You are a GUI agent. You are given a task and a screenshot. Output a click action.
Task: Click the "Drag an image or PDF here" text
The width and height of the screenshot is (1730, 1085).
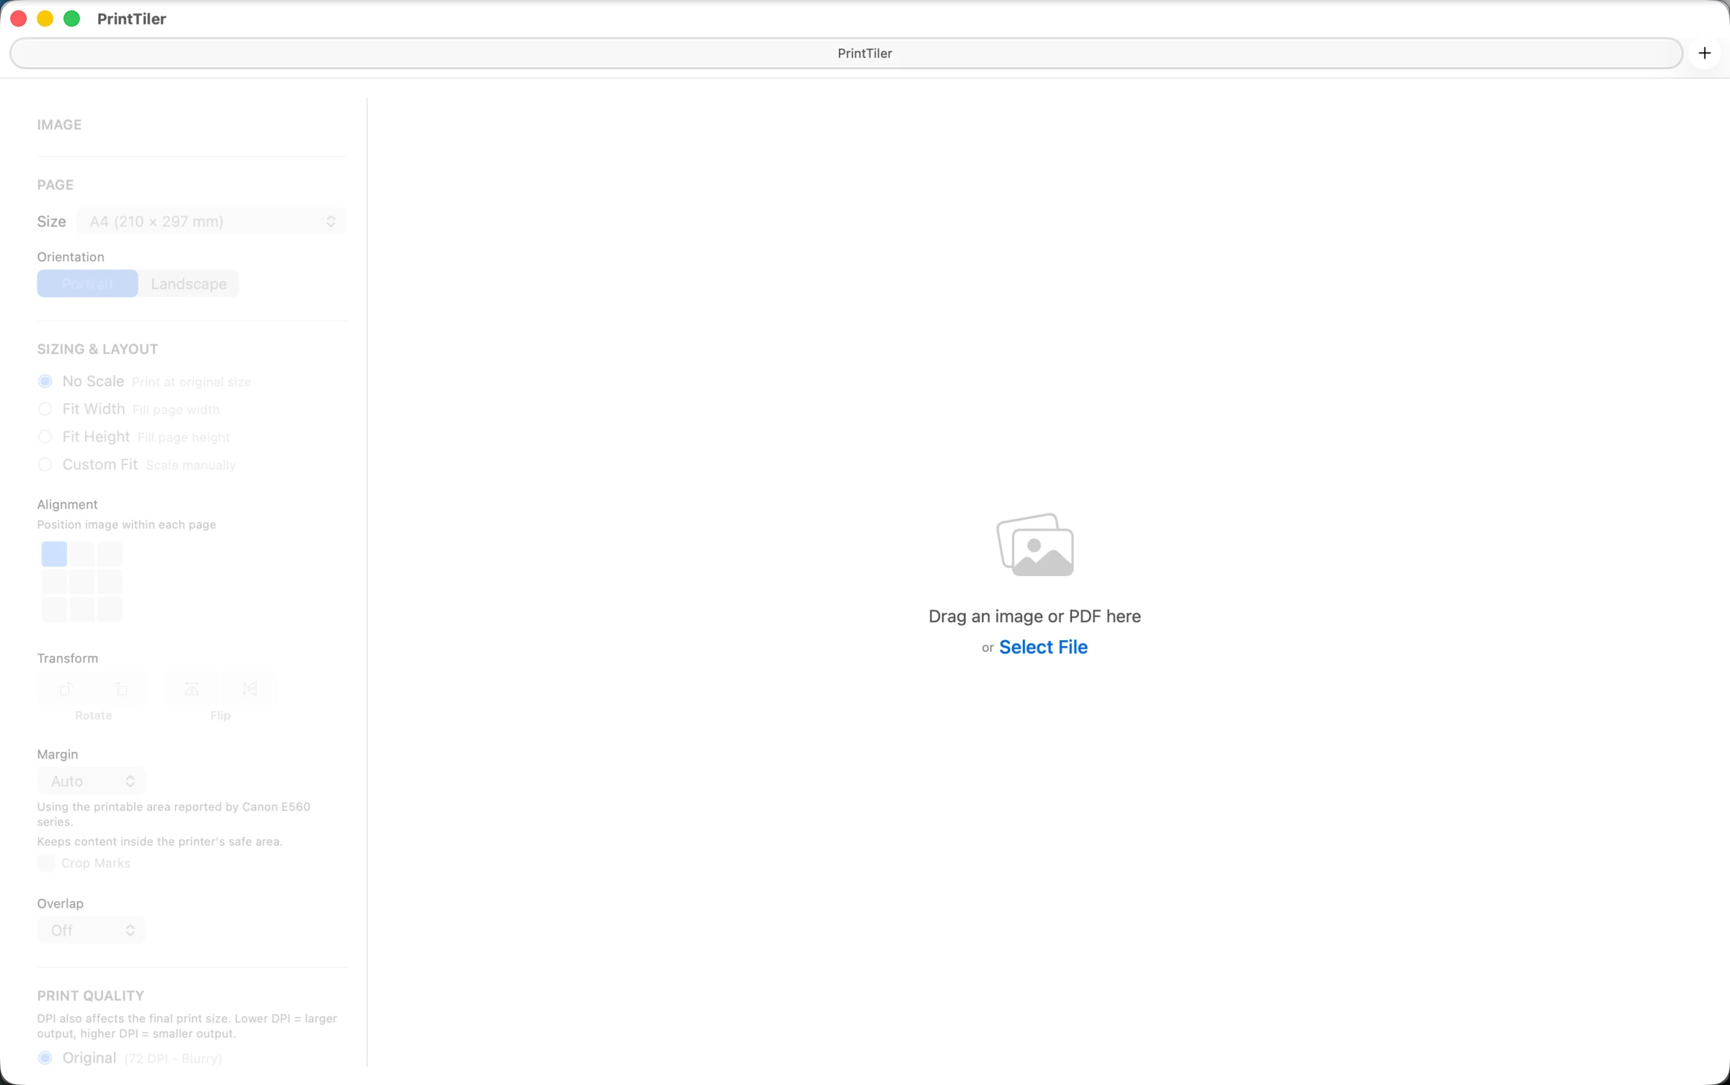point(1034,616)
